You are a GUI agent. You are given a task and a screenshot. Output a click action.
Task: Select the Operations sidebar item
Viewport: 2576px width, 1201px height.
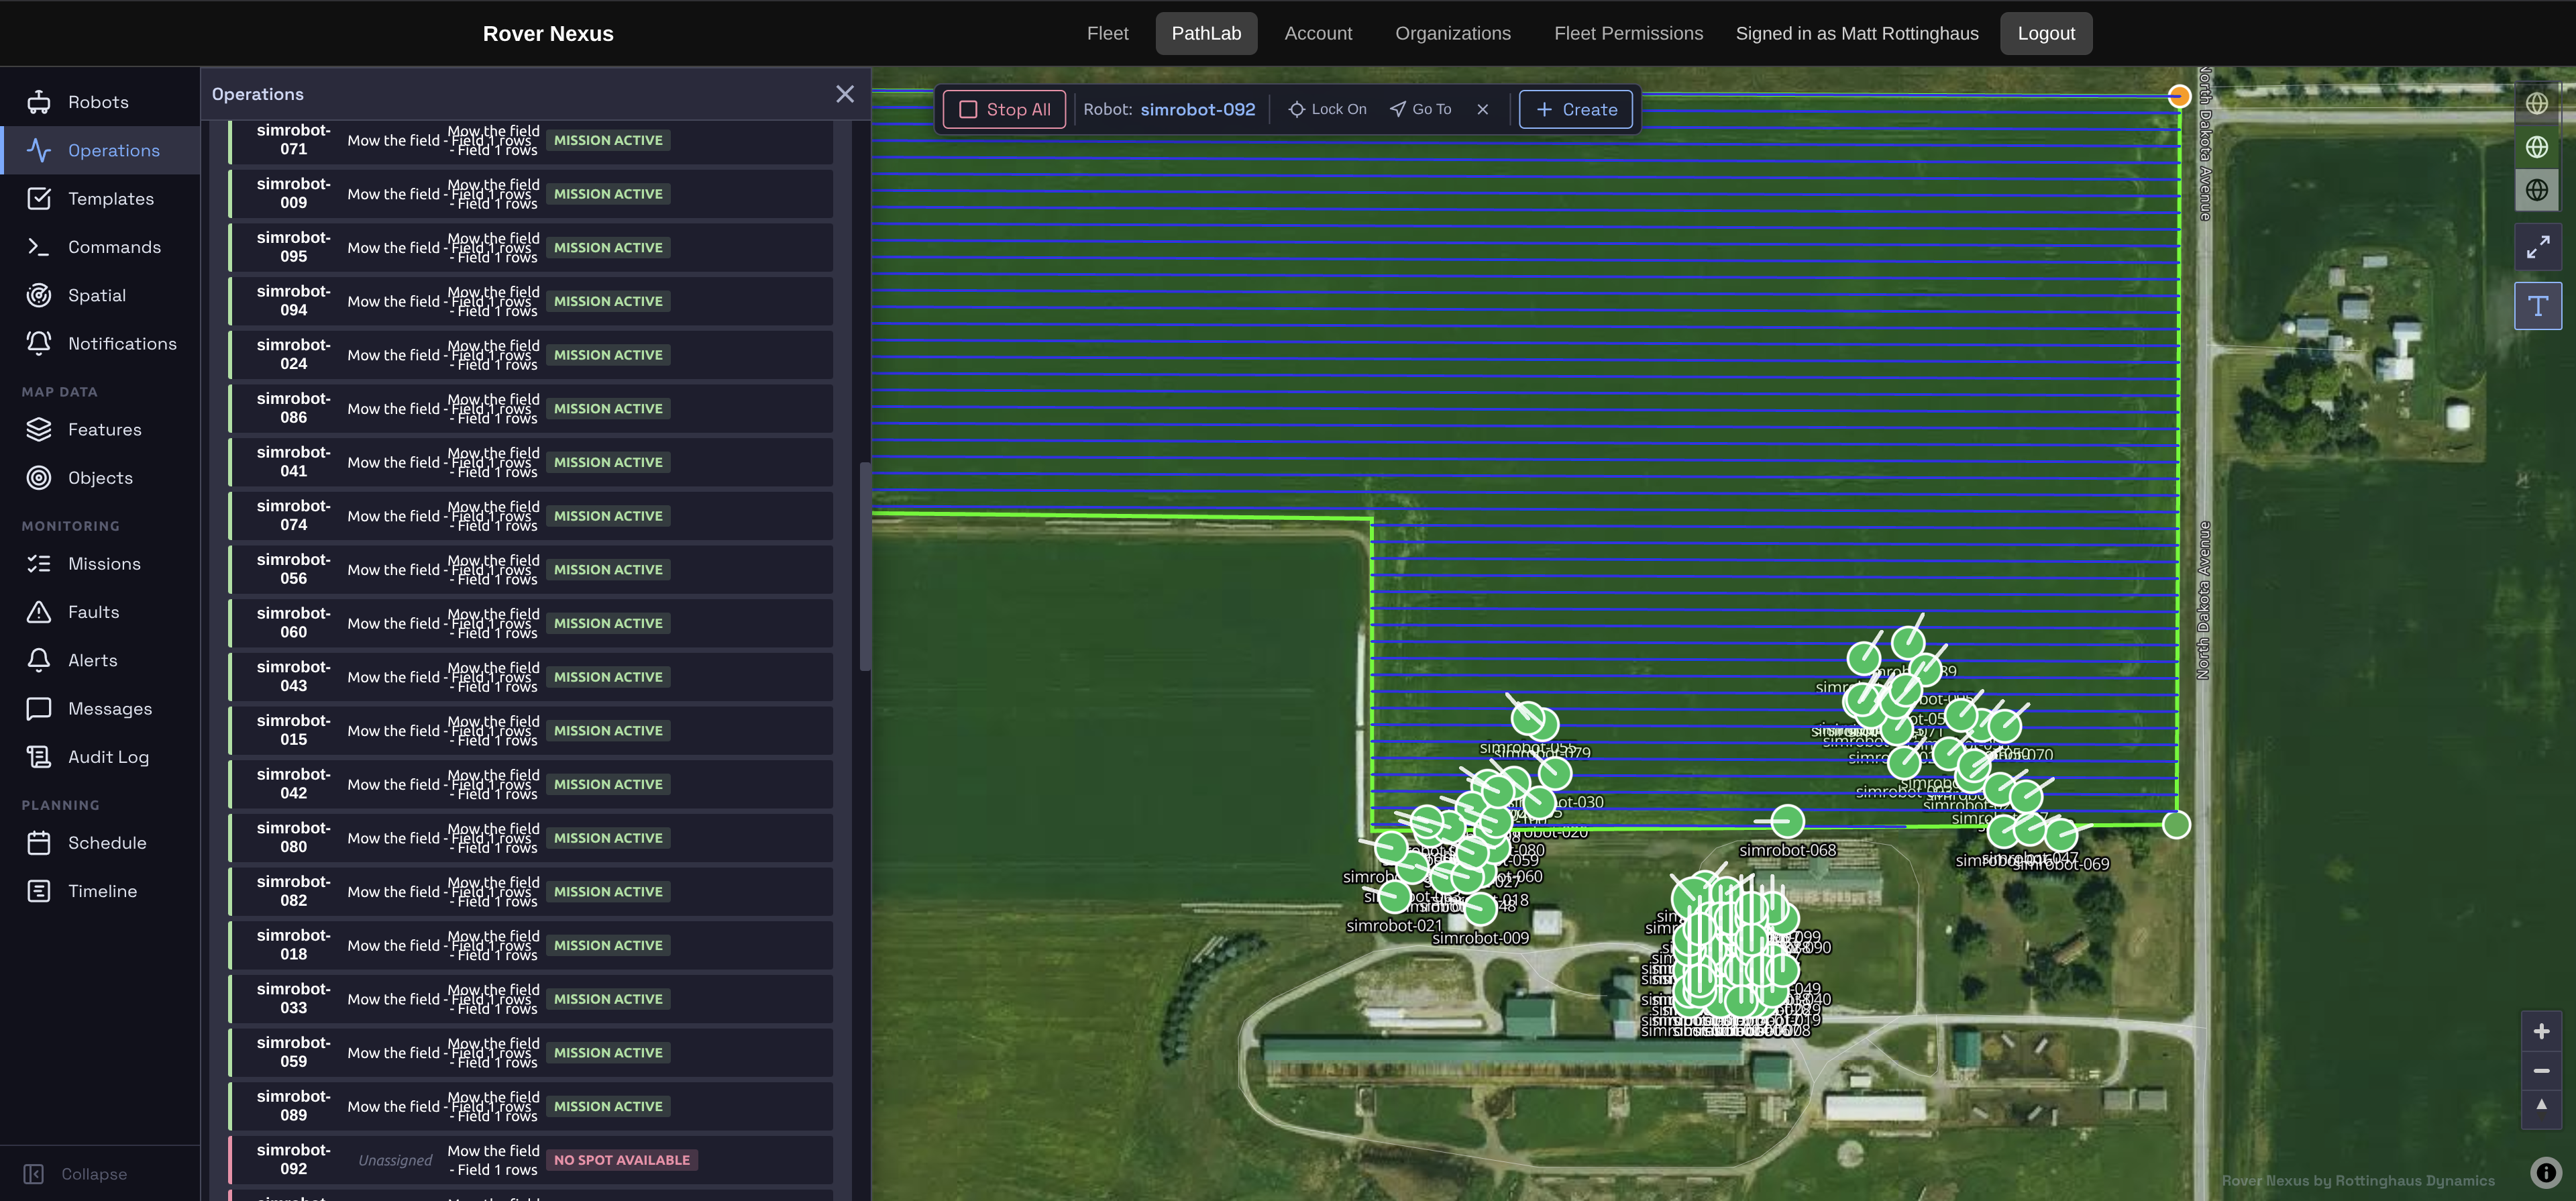pyautogui.click(x=100, y=150)
